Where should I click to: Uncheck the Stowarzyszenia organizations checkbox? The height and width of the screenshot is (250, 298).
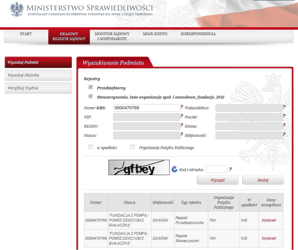[x=91, y=96]
